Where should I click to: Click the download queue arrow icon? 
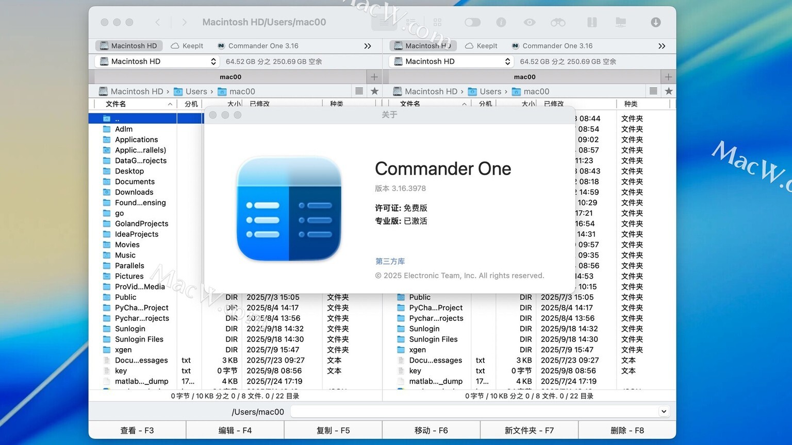655,22
